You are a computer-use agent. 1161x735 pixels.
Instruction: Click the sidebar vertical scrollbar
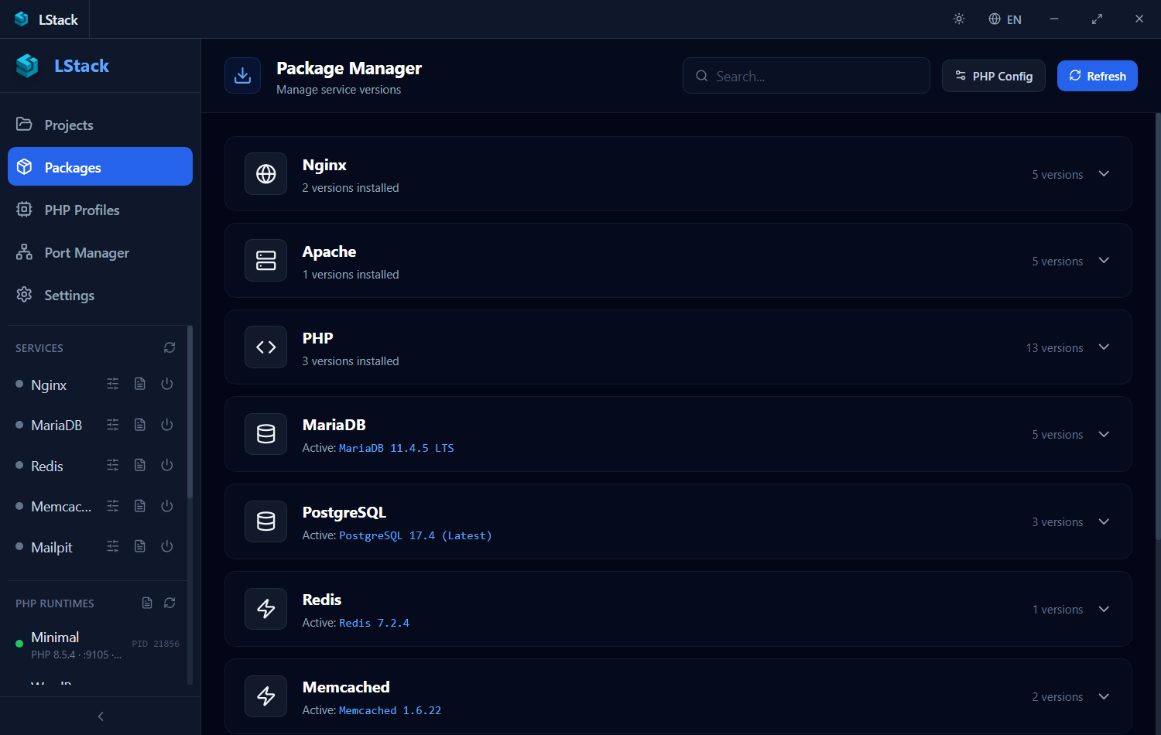[190, 410]
